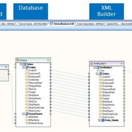Expand the Order_Details branch in XmlBuilder1

(99, 120)
